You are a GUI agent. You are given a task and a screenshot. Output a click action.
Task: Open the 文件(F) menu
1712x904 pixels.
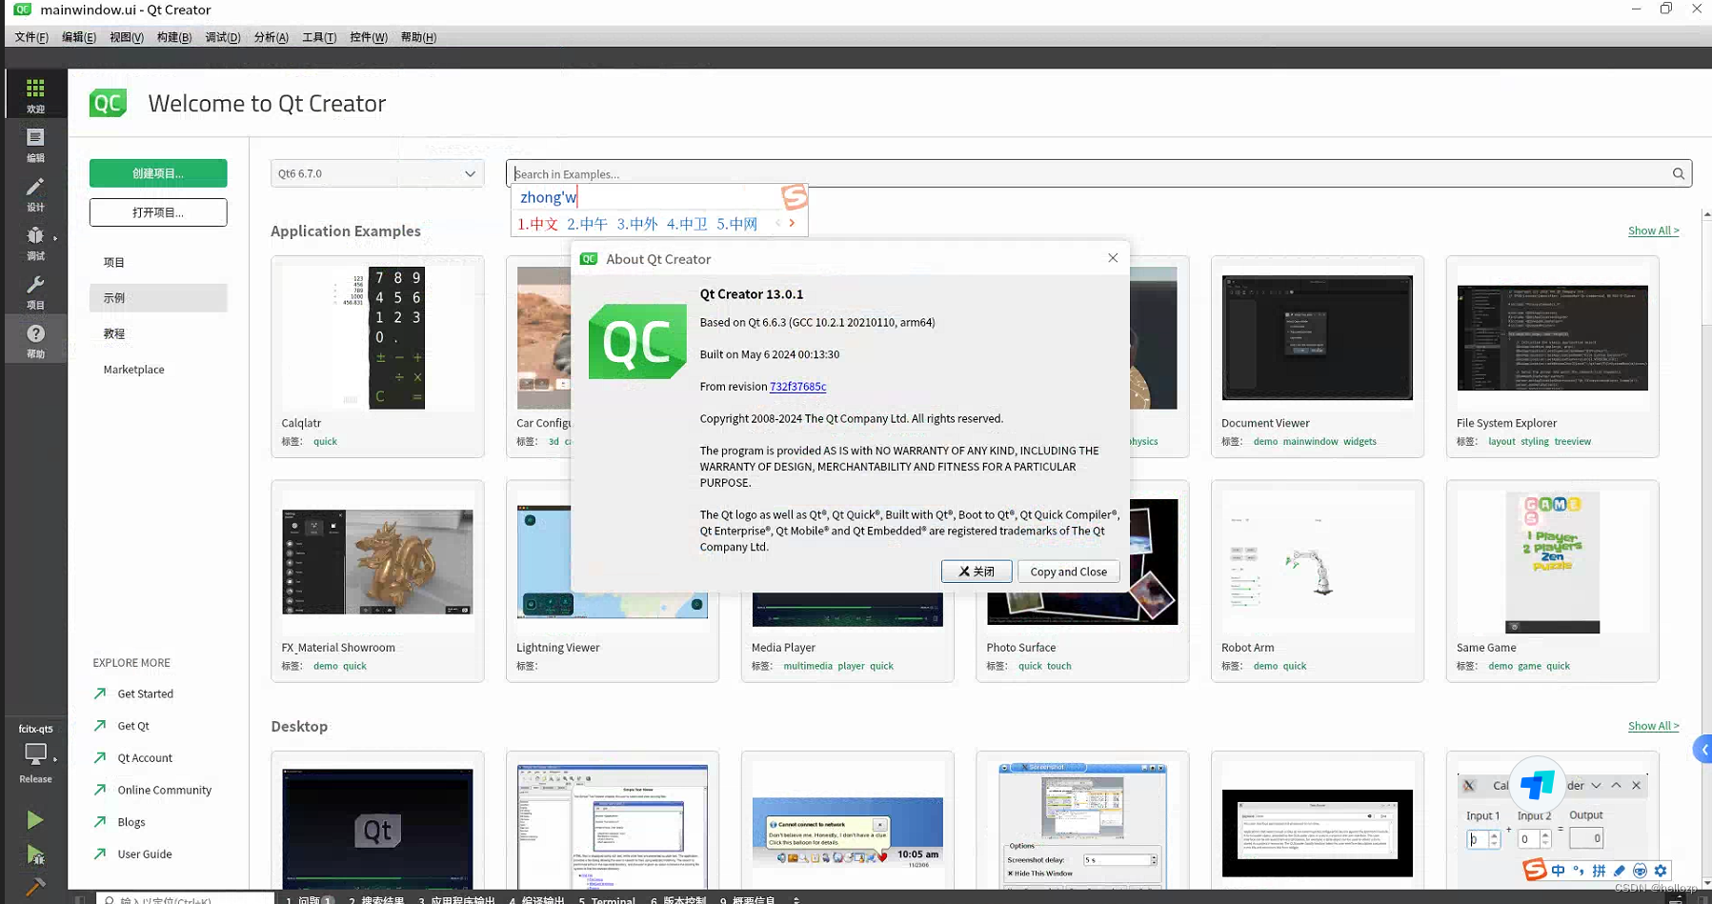[31, 37]
